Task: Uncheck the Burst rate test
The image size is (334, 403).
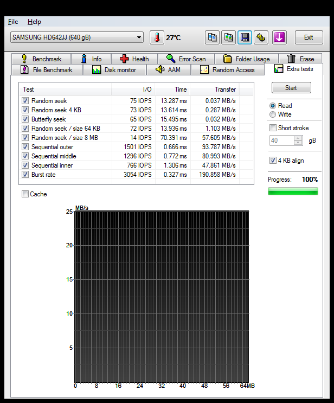Action: click(x=25, y=175)
